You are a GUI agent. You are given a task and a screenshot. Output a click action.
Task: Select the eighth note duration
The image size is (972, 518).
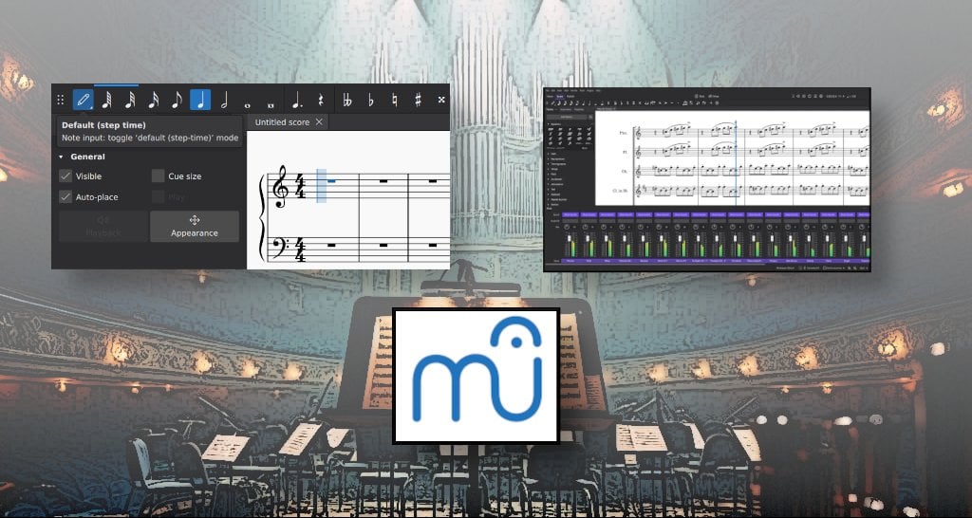177,100
